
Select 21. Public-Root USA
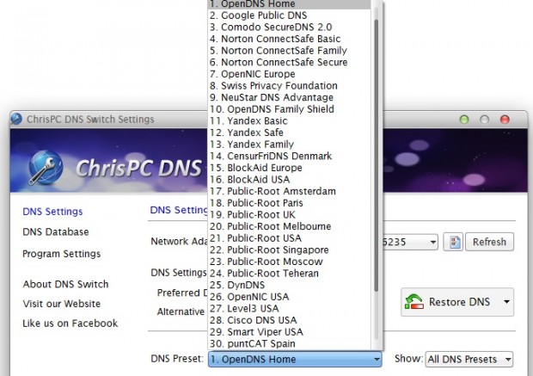point(289,238)
